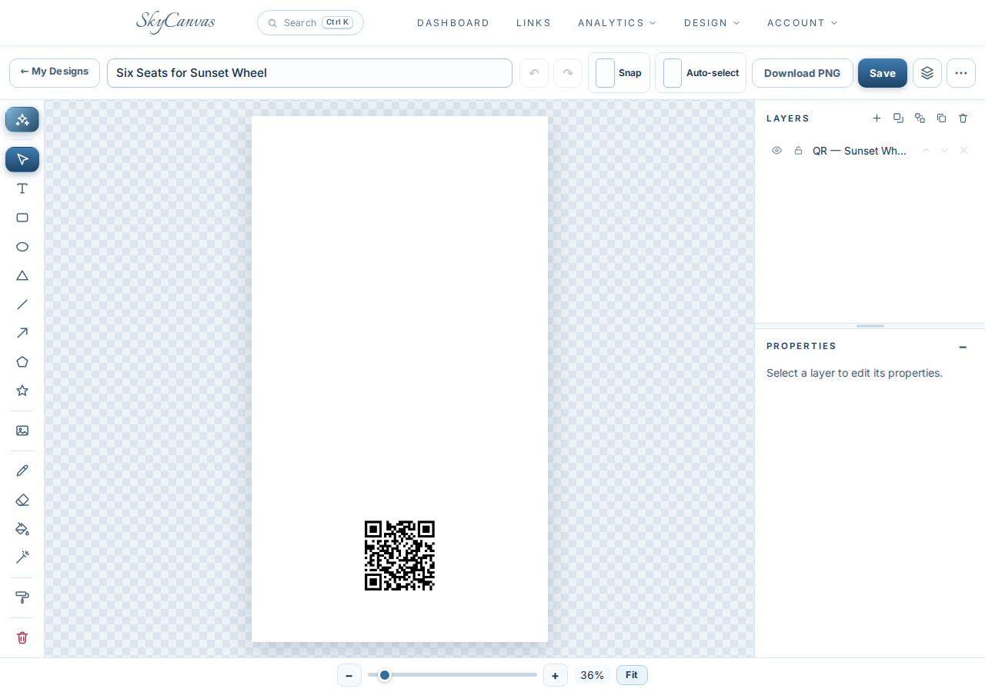Edit the design title field
The image size is (985, 692).
point(309,73)
